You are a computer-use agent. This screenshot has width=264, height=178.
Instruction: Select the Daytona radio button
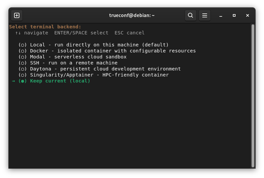(22, 69)
